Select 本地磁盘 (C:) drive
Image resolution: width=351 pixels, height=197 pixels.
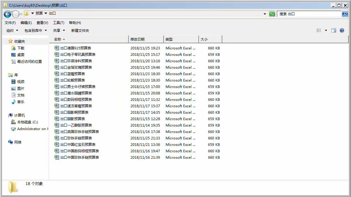(x=27, y=122)
